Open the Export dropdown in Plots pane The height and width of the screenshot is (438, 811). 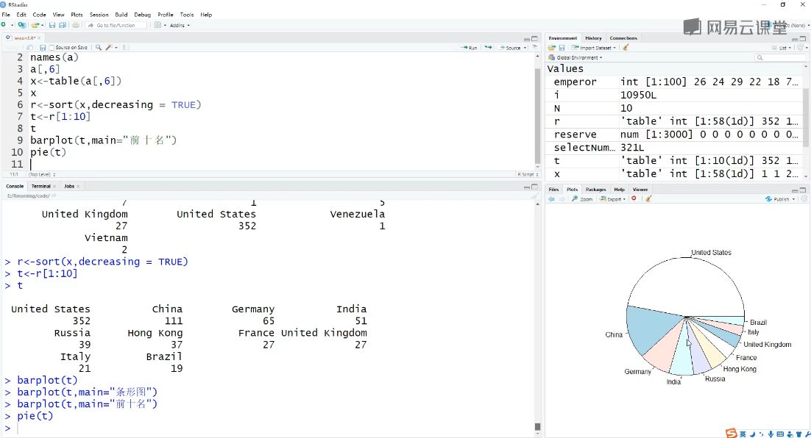(613, 199)
